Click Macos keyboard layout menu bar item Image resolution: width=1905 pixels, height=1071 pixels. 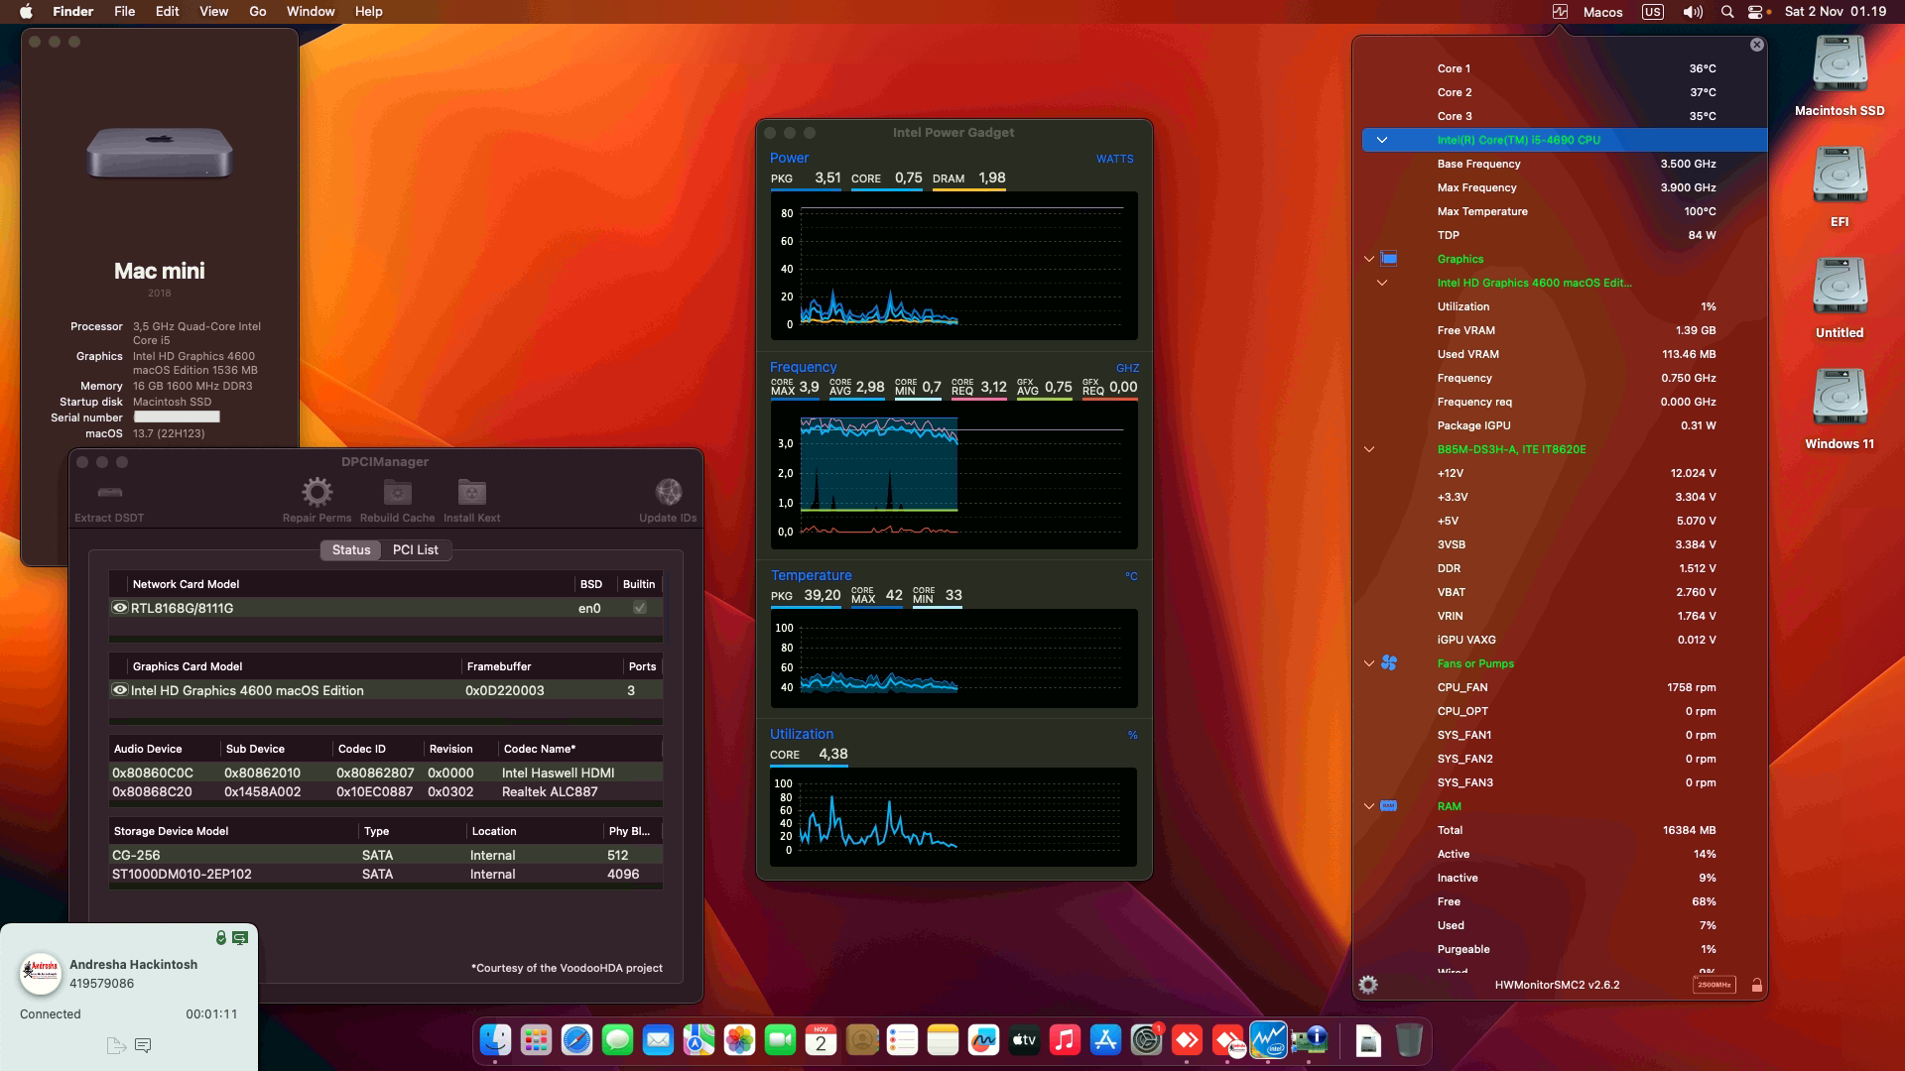[x=1602, y=12]
